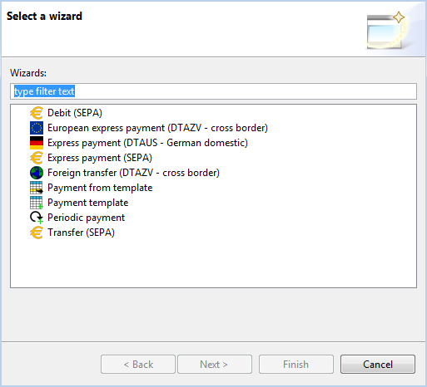This screenshot has width=427, height=387.
Task: Select the Express payment (SEPA) label
Action: (x=100, y=158)
